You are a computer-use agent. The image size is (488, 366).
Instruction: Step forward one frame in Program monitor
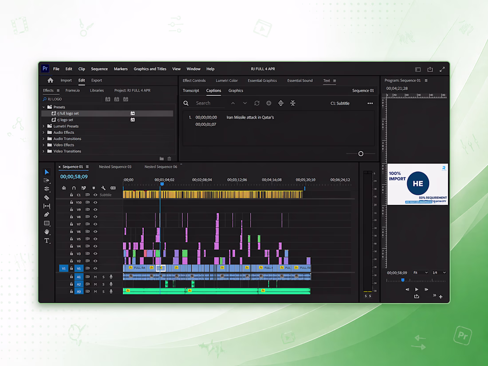click(x=426, y=289)
